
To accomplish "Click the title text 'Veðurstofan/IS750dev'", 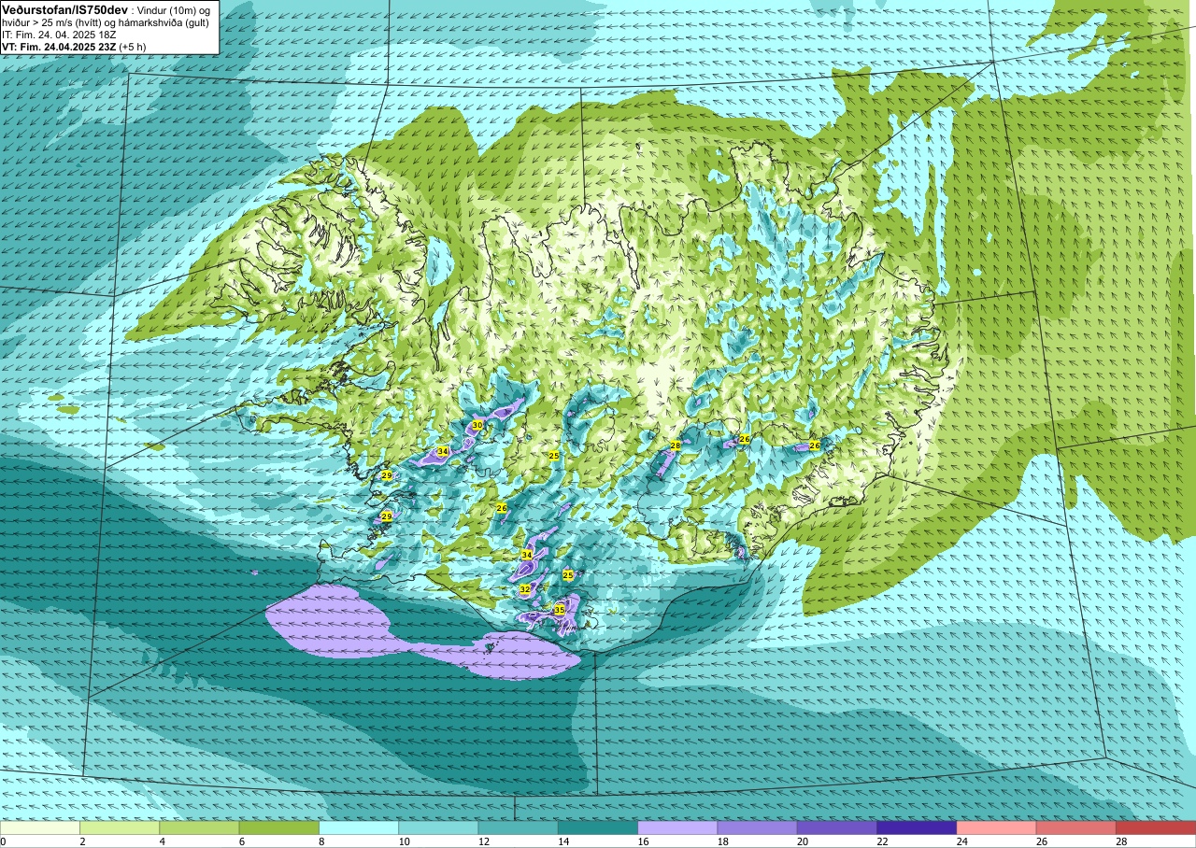I will [x=64, y=8].
